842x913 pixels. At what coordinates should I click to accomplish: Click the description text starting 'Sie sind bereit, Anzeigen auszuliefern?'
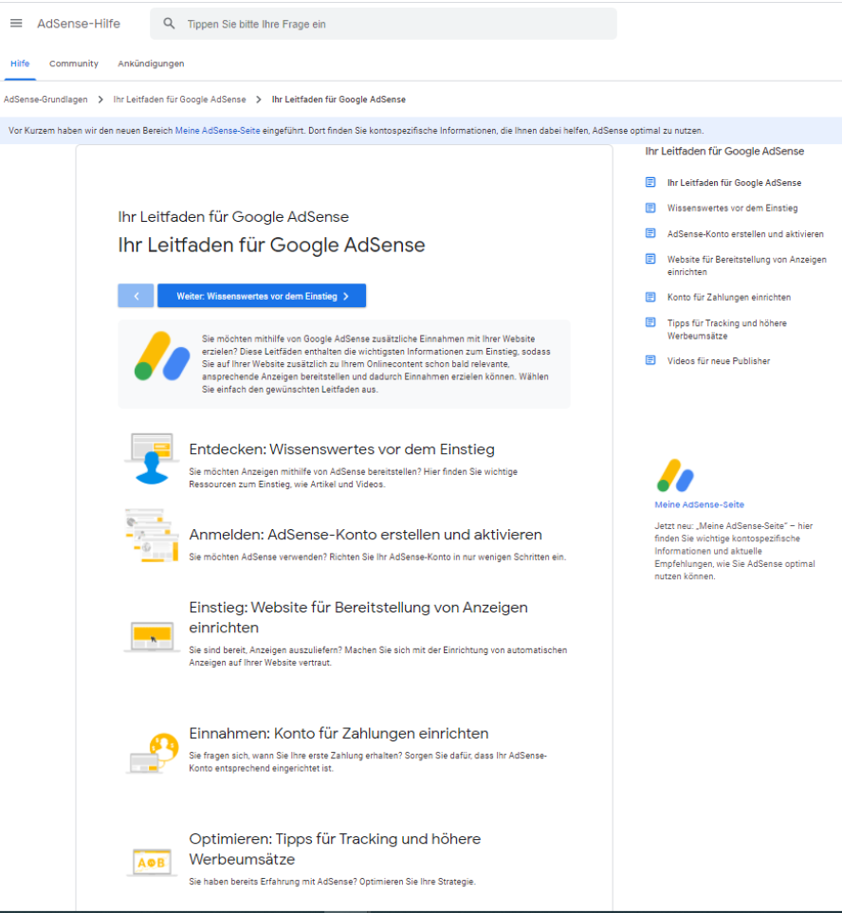click(x=378, y=656)
